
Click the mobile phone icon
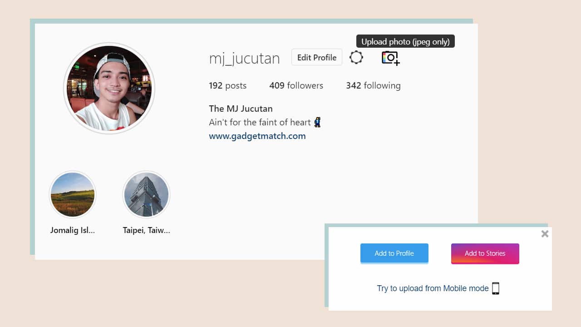pyautogui.click(x=496, y=288)
